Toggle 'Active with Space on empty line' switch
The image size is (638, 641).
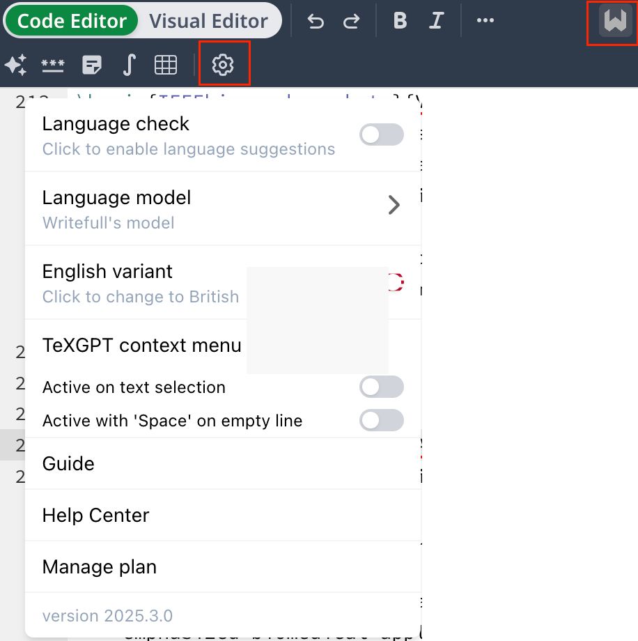pyautogui.click(x=381, y=420)
